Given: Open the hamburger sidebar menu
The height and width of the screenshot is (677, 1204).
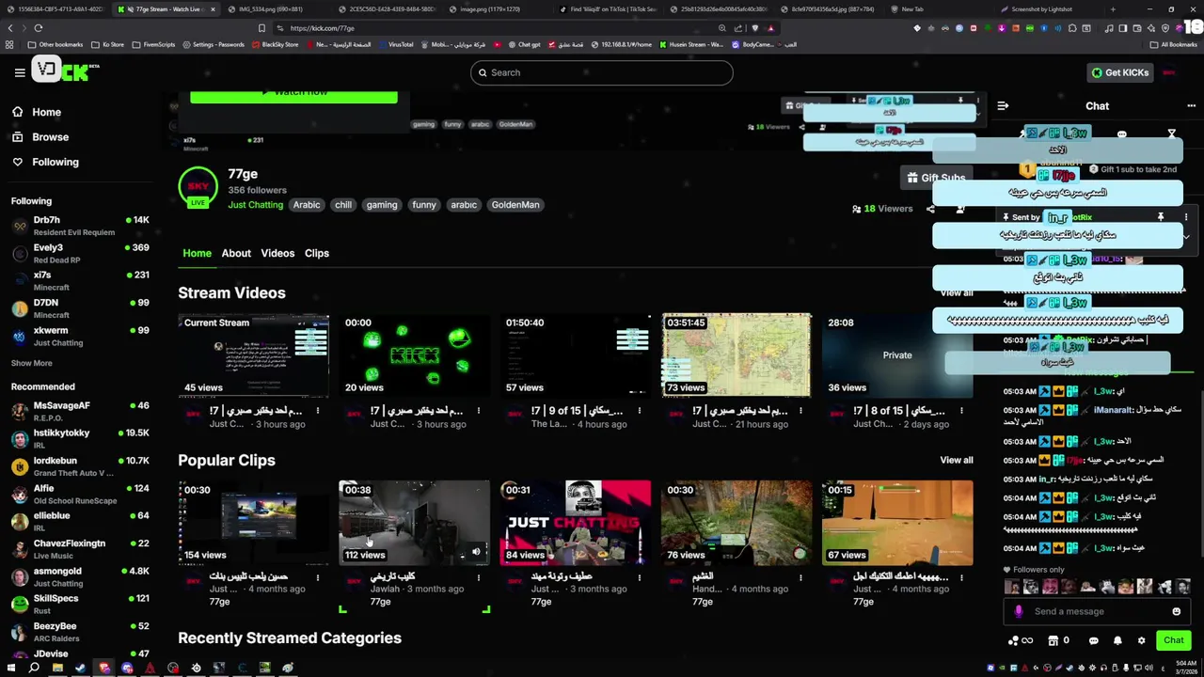Looking at the screenshot, I should pyautogui.click(x=19, y=72).
